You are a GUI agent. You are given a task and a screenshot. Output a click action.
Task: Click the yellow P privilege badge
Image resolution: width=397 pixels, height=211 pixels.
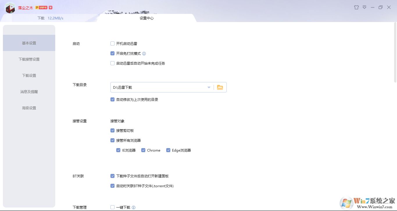click(36, 7)
